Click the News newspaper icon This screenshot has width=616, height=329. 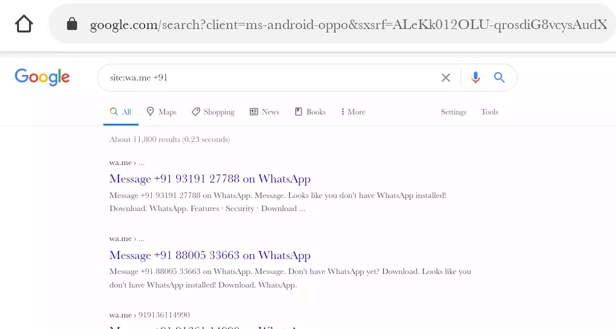(x=254, y=111)
